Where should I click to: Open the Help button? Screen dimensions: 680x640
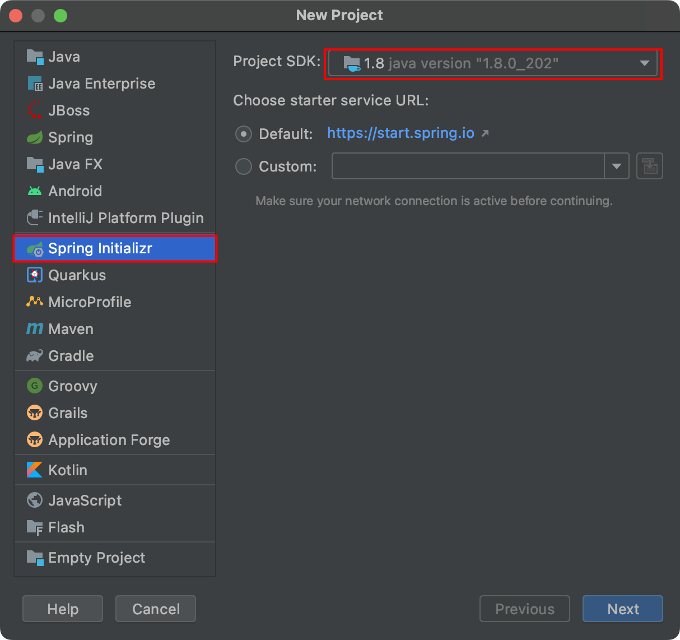63,609
